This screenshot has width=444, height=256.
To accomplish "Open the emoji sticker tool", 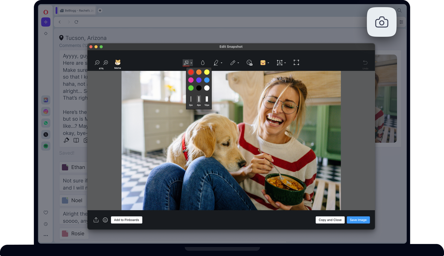I will pyautogui.click(x=263, y=63).
